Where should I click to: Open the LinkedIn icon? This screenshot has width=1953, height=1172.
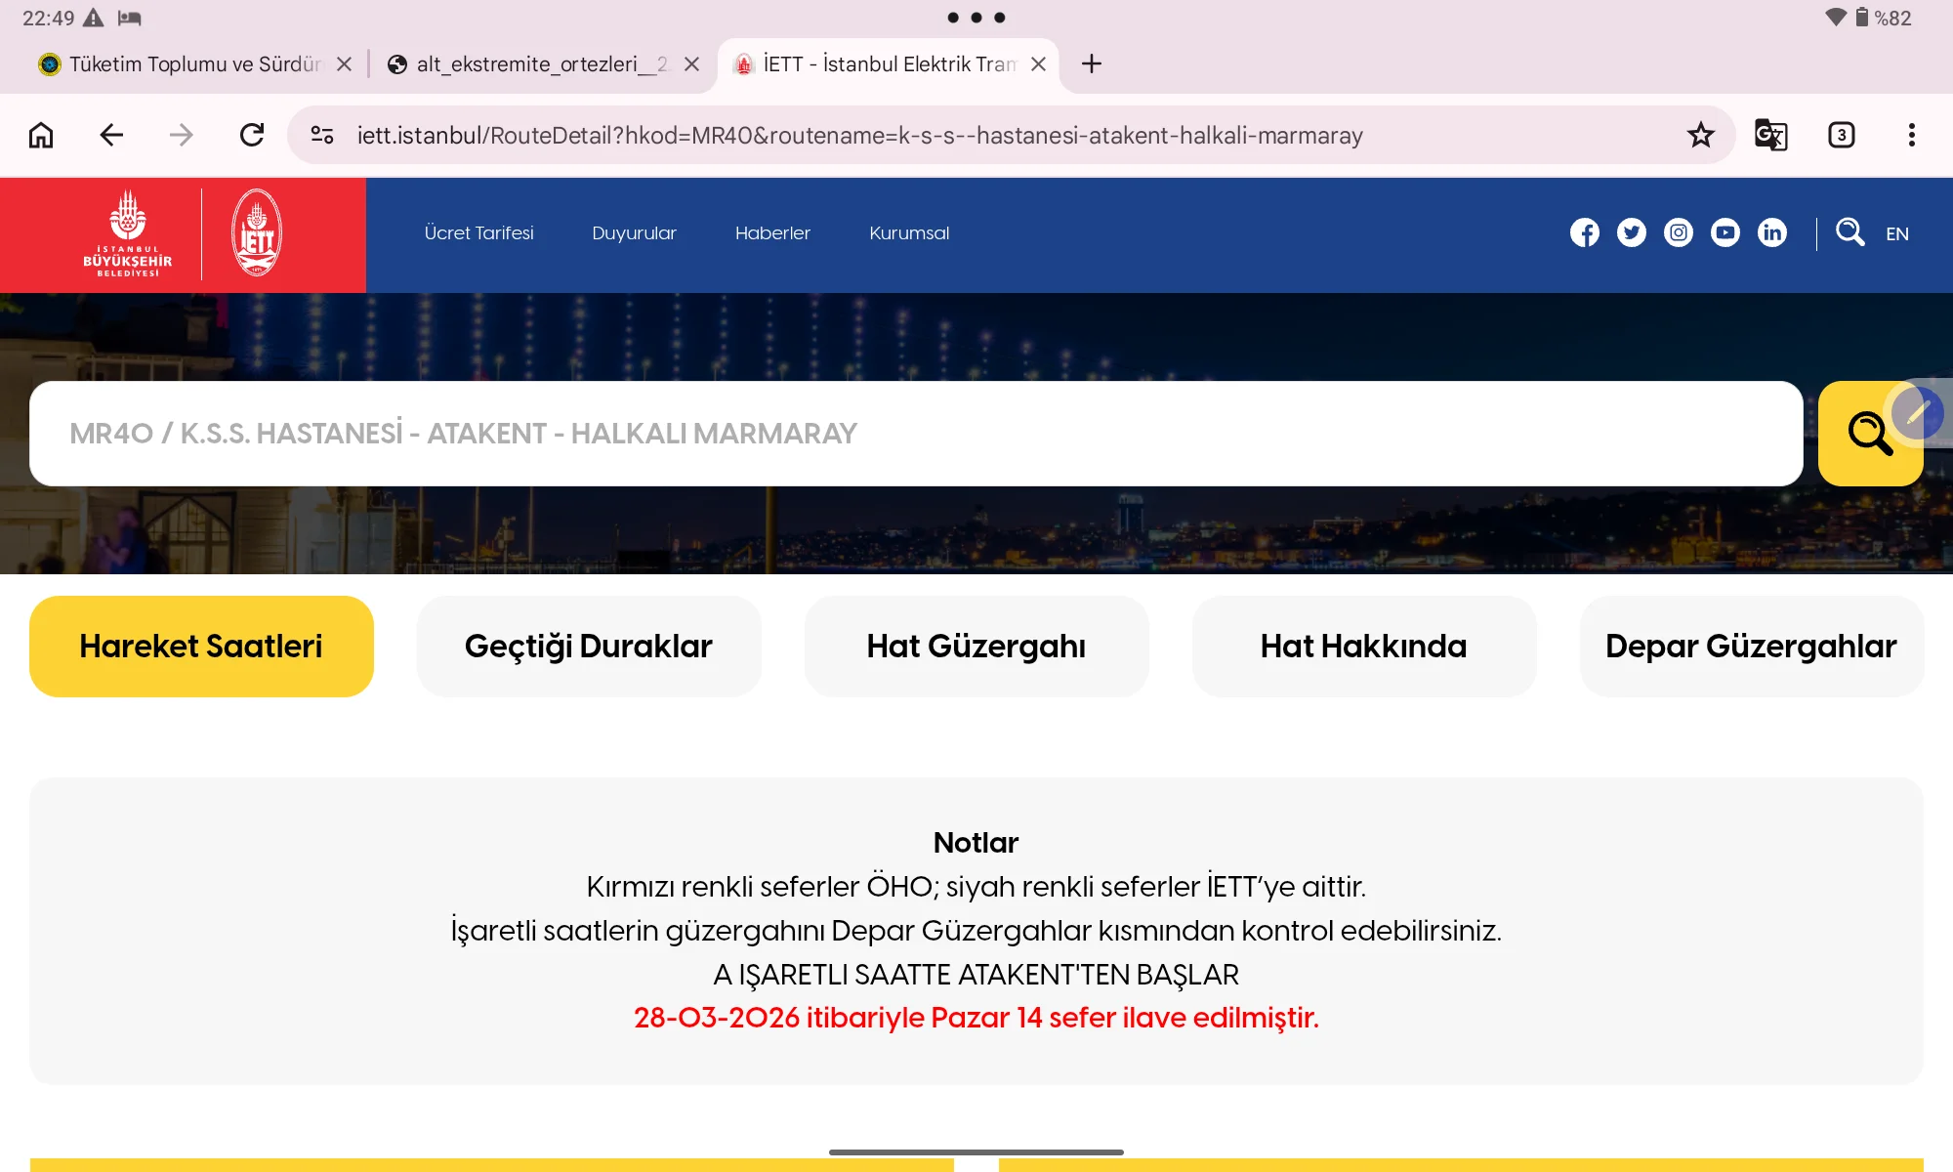point(1772,232)
